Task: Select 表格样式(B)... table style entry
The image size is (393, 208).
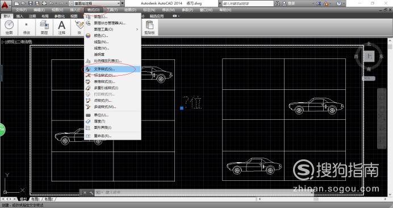Action: click(x=113, y=81)
